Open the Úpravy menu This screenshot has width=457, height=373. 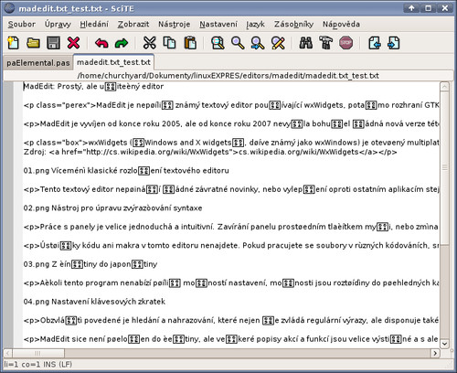coord(58,24)
